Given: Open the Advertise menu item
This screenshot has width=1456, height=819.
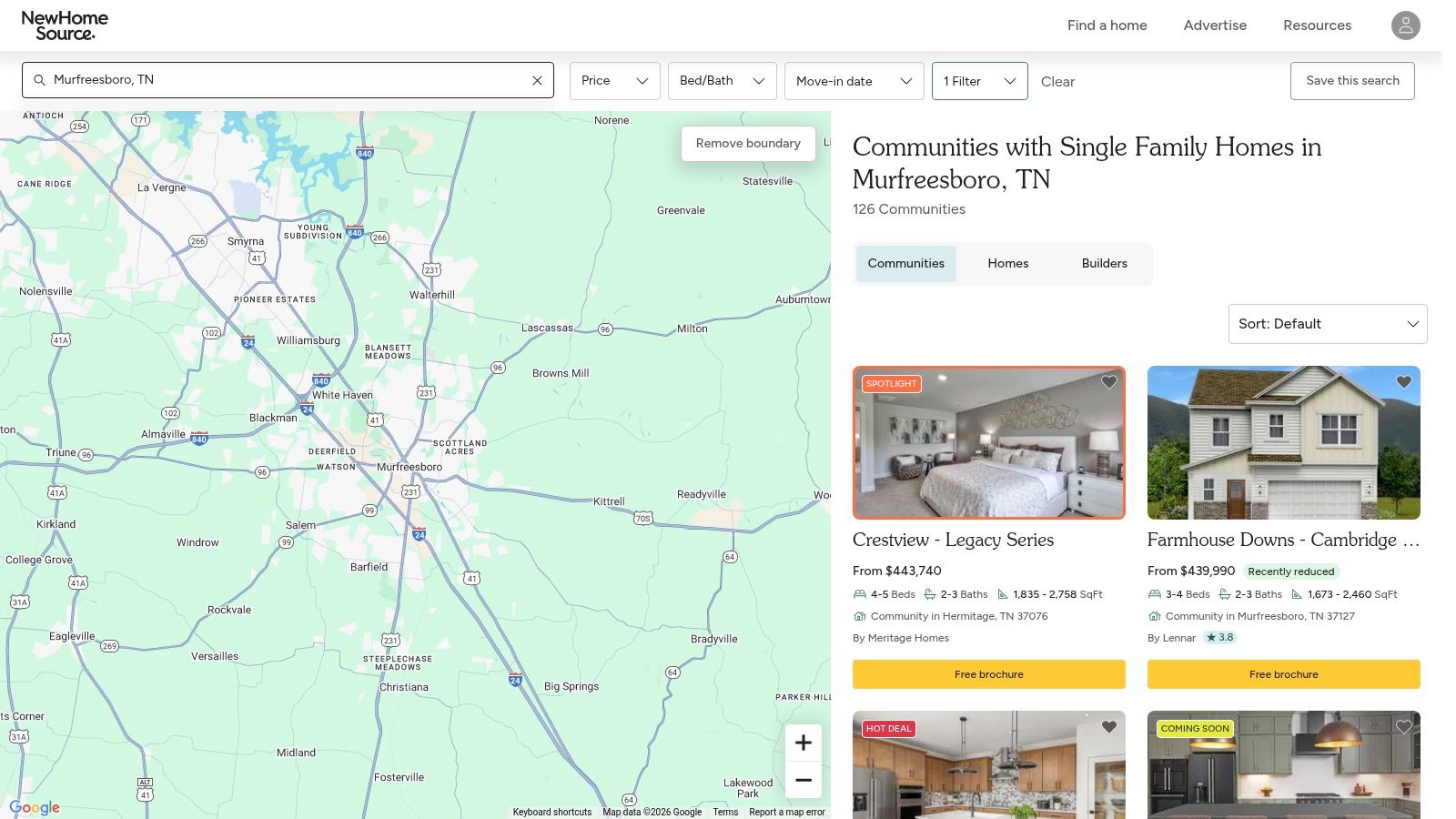Looking at the screenshot, I should point(1215,25).
